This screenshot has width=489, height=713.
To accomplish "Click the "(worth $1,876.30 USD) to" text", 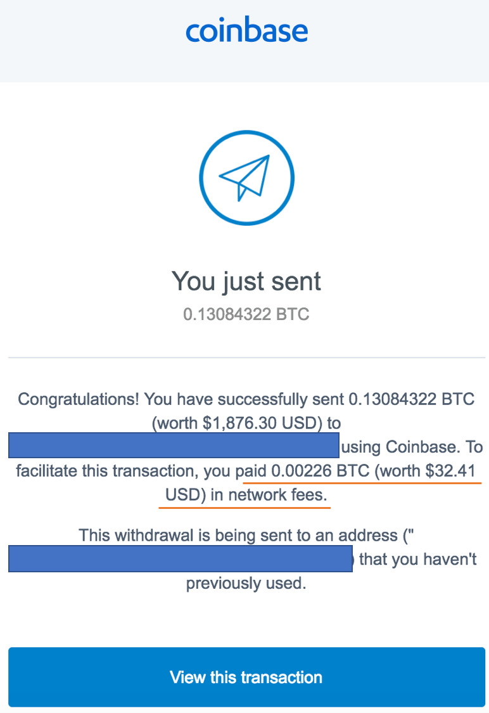I will [x=251, y=423].
